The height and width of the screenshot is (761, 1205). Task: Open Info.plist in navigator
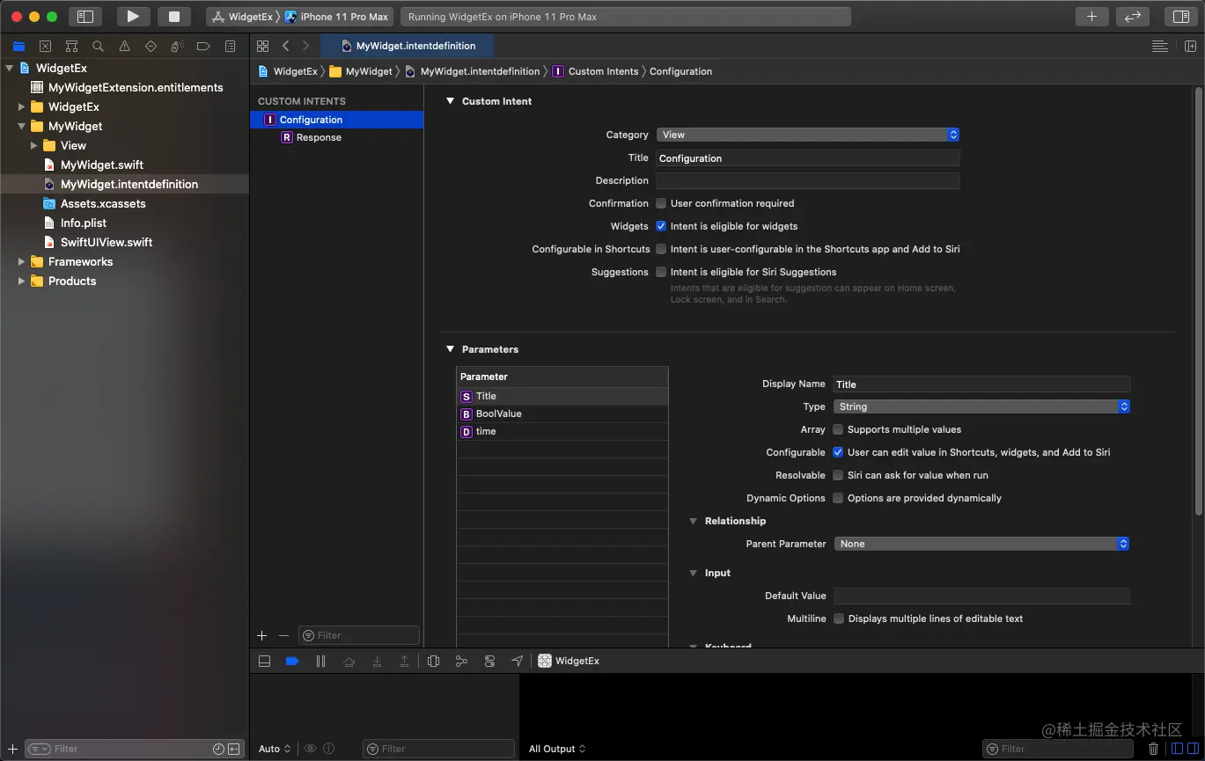(x=84, y=223)
